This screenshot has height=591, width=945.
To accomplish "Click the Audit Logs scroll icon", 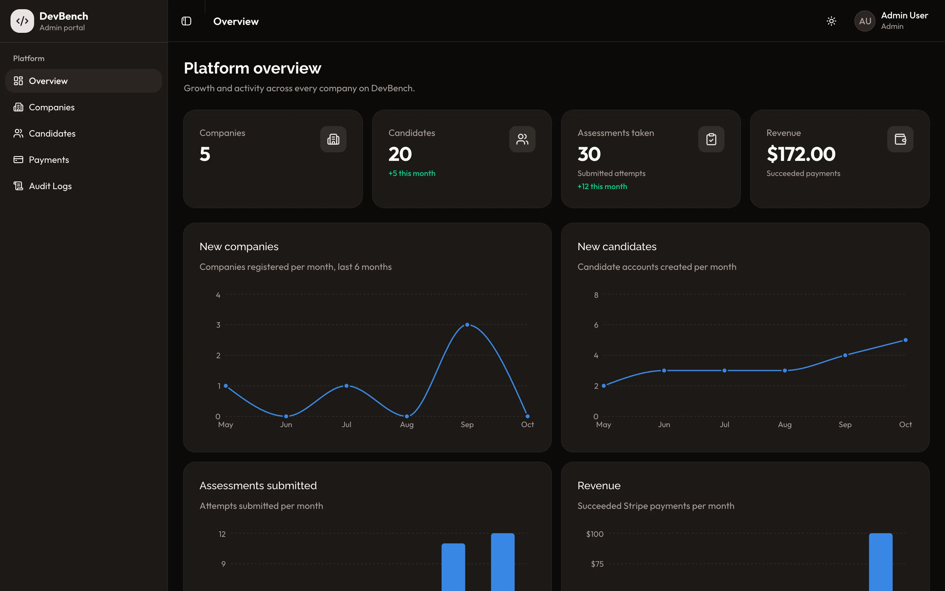I will tap(18, 186).
